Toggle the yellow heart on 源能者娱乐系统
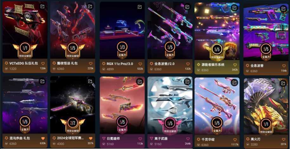 pos(235,65)
